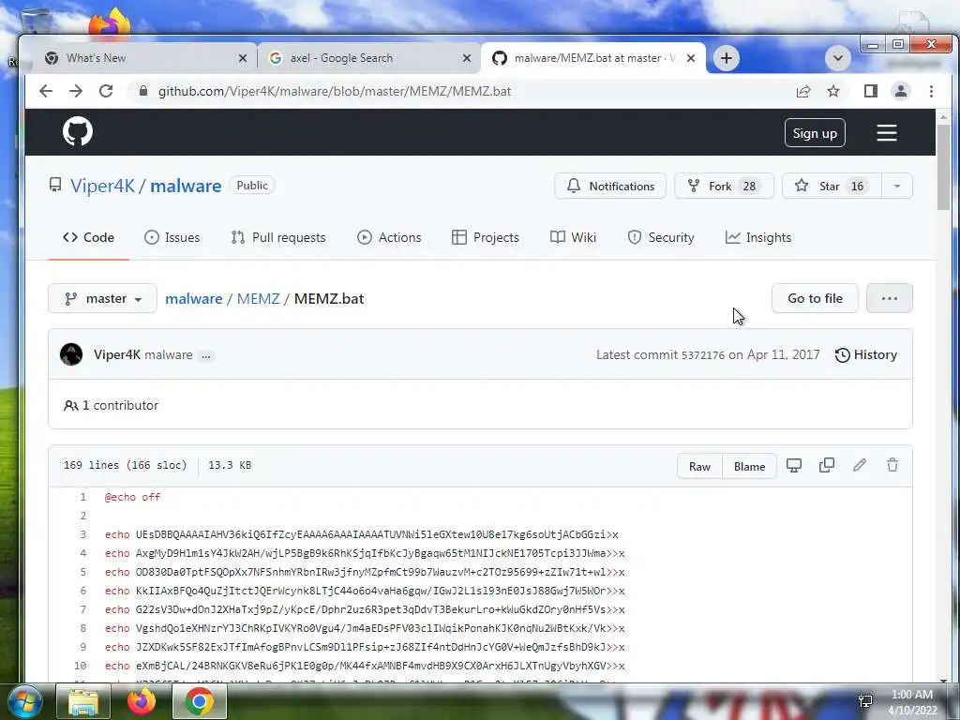The height and width of the screenshot is (720, 960).
Task: Go back in Chrome
Action: [x=46, y=91]
